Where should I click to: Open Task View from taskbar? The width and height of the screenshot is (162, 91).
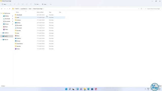coord(73,89)
